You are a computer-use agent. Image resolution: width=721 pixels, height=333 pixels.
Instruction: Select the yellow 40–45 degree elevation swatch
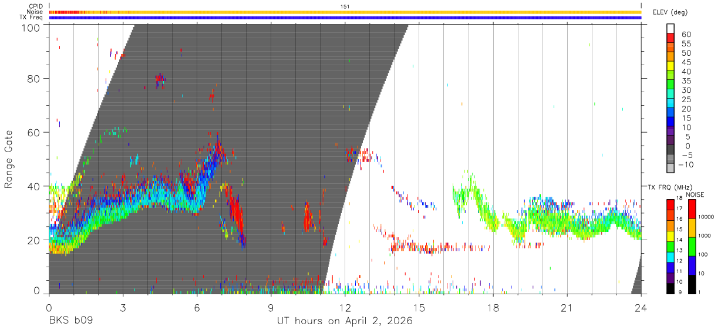(671, 66)
